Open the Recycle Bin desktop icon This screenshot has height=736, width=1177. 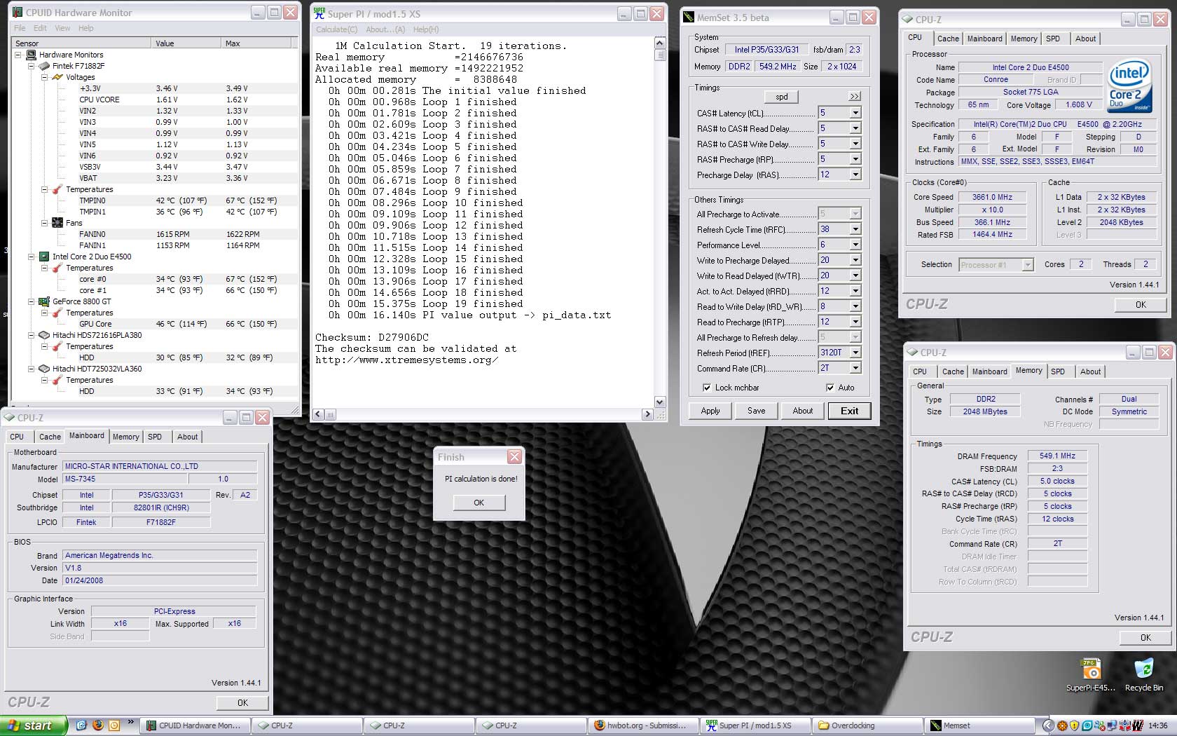(1143, 674)
